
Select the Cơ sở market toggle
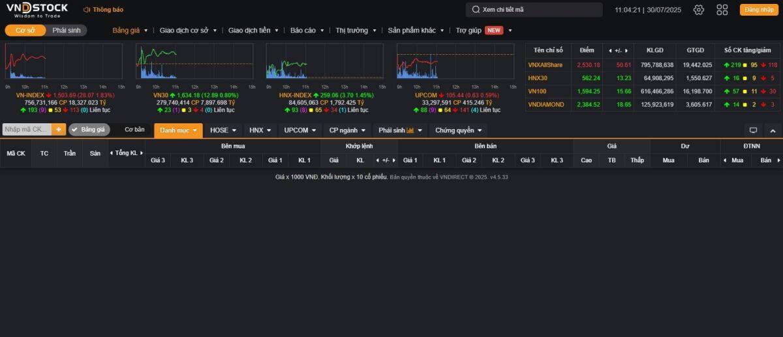click(25, 31)
